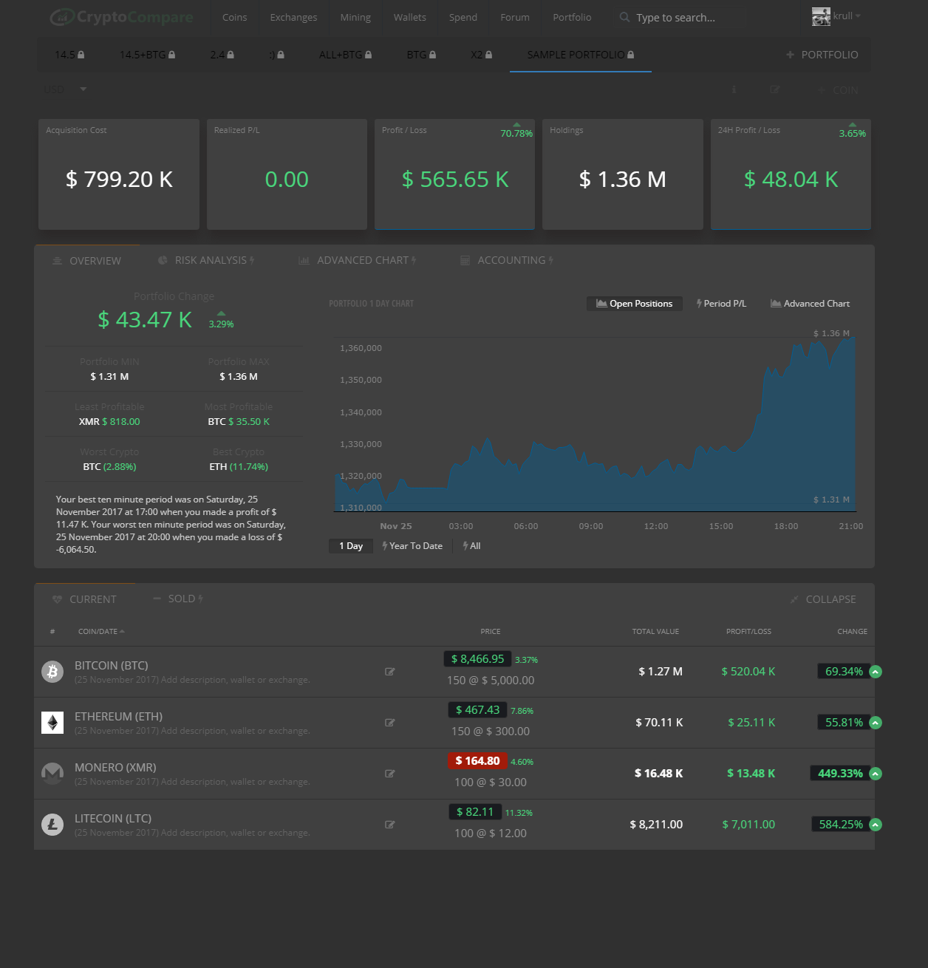Open the X2 portfolio tab
This screenshot has height=968, width=928.
click(x=481, y=55)
